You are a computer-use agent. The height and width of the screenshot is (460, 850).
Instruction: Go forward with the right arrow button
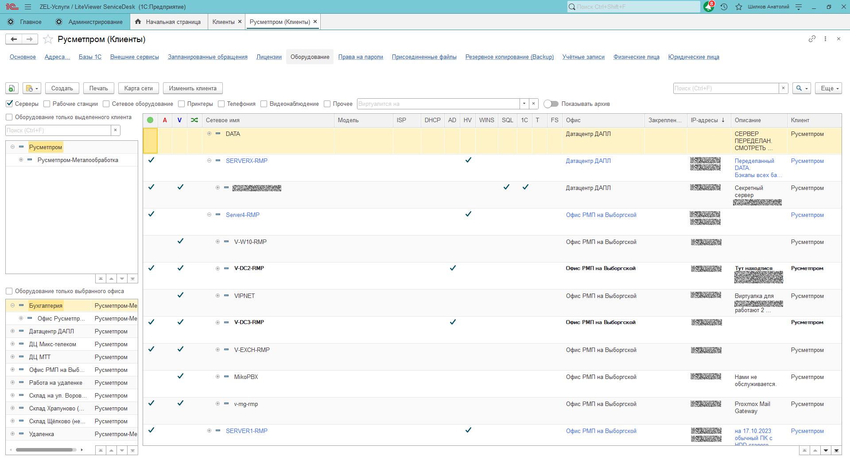click(x=30, y=39)
